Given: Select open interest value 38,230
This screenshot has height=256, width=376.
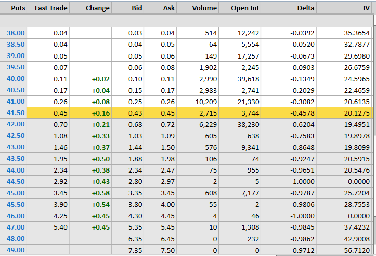Looking at the screenshot, I should (x=248, y=124).
